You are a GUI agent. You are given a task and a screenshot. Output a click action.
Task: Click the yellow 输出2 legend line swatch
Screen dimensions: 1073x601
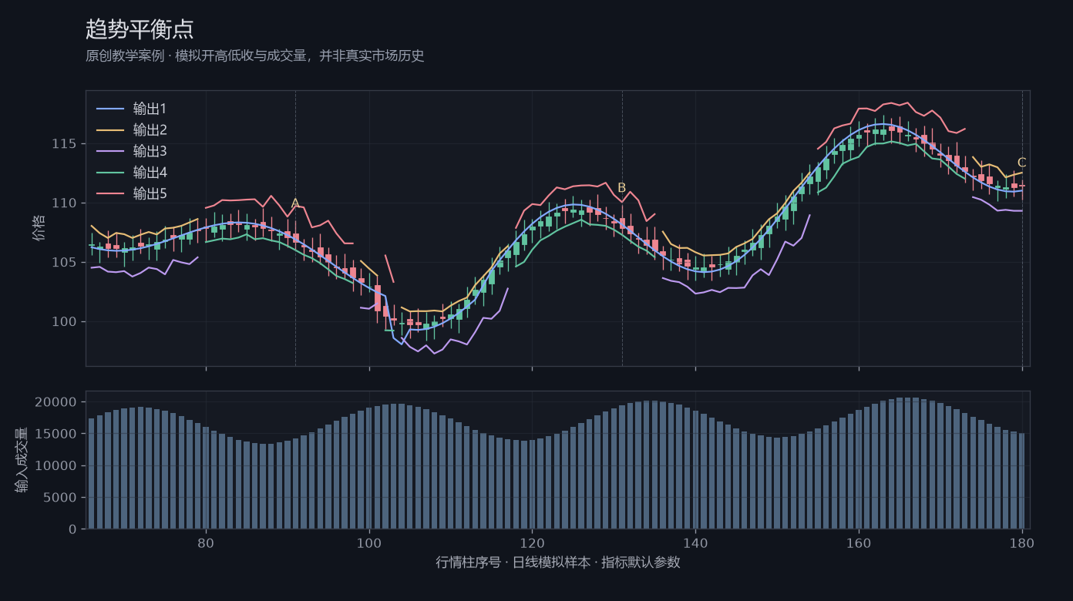(109, 130)
